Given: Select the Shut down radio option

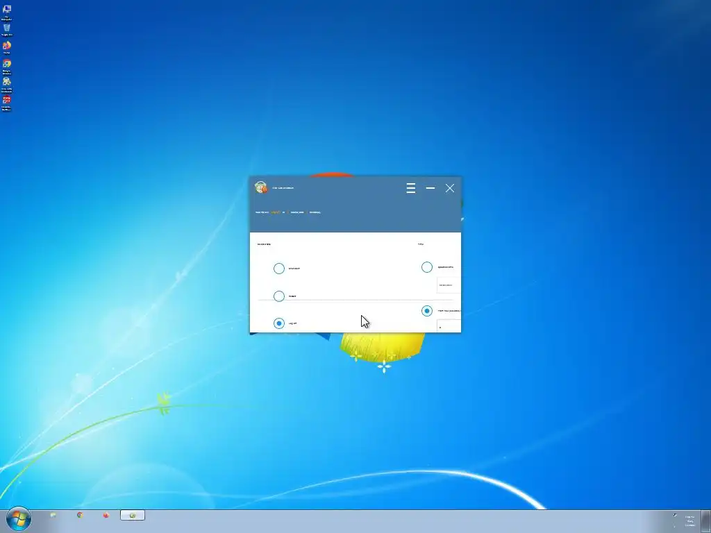Looking at the screenshot, I should (279, 269).
